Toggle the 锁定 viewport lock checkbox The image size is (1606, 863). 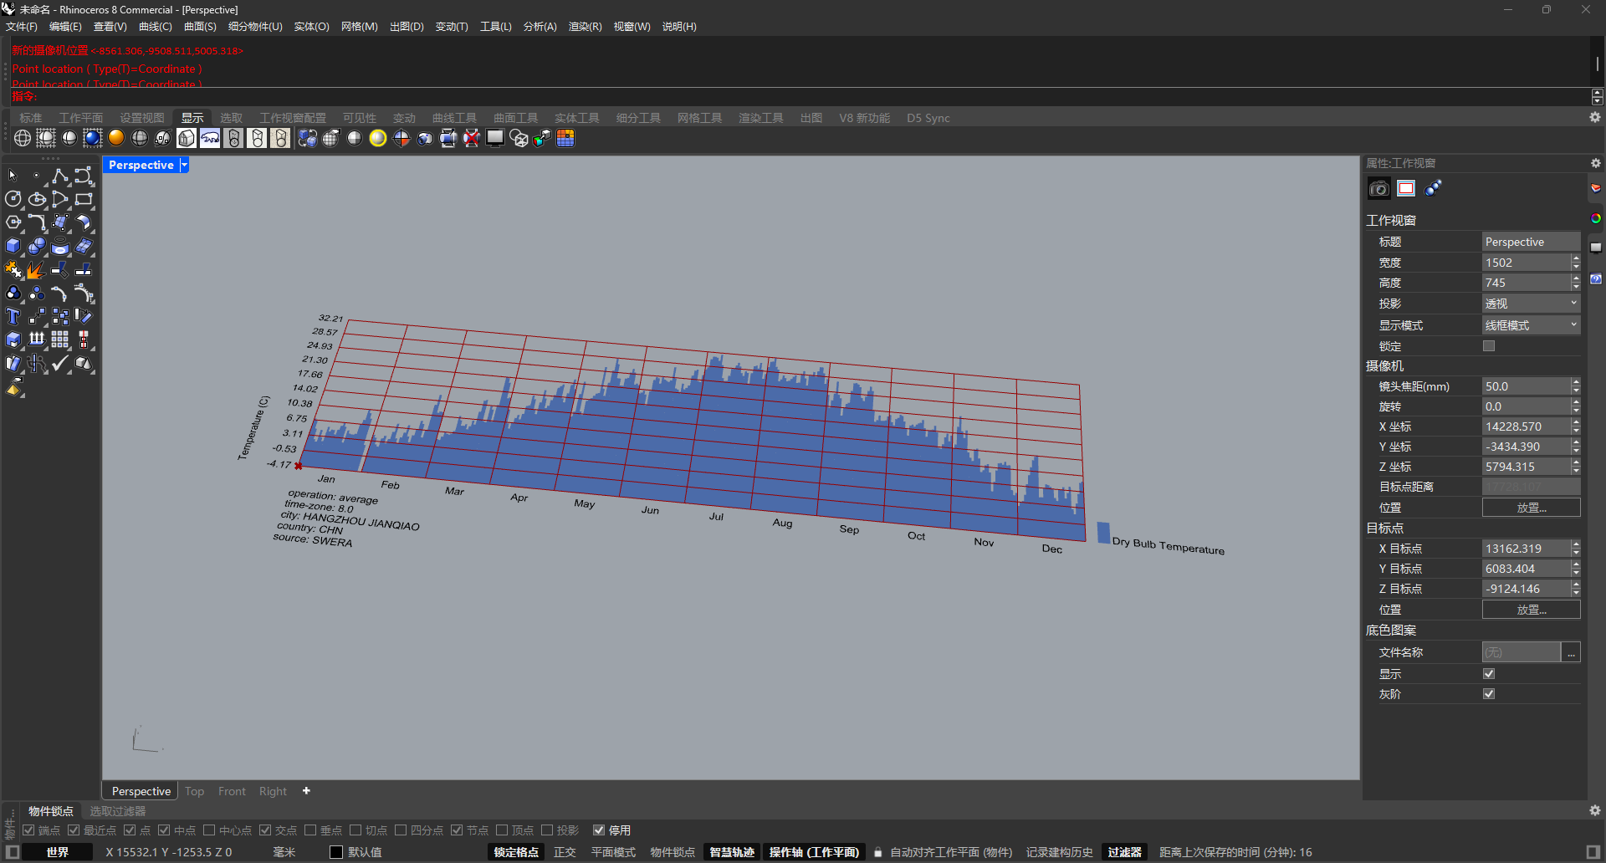coord(1489,346)
